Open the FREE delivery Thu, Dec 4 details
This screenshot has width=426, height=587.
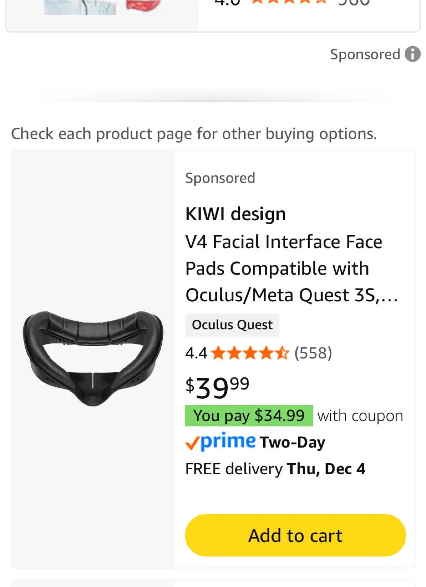pyautogui.click(x=275, y=468)
